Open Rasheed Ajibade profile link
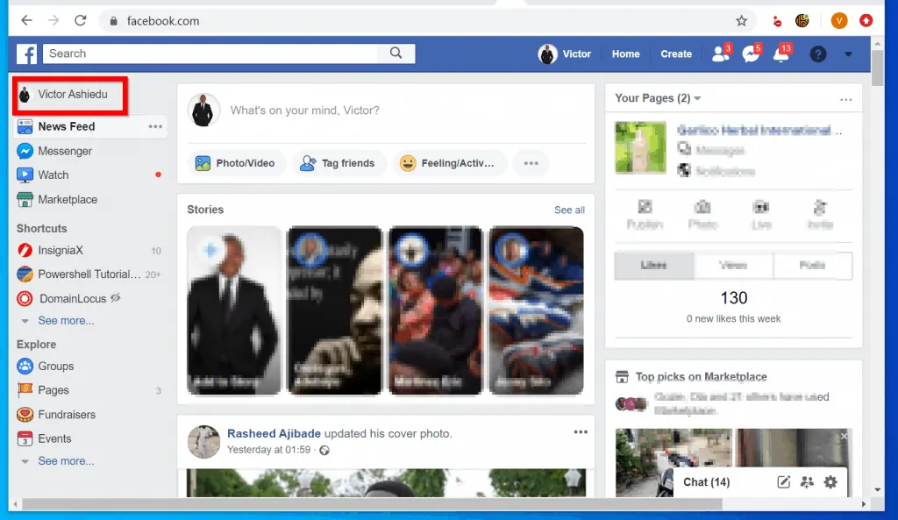Image resolution: width=898 pixels, height=520 pixels. [x=274, y=433]
